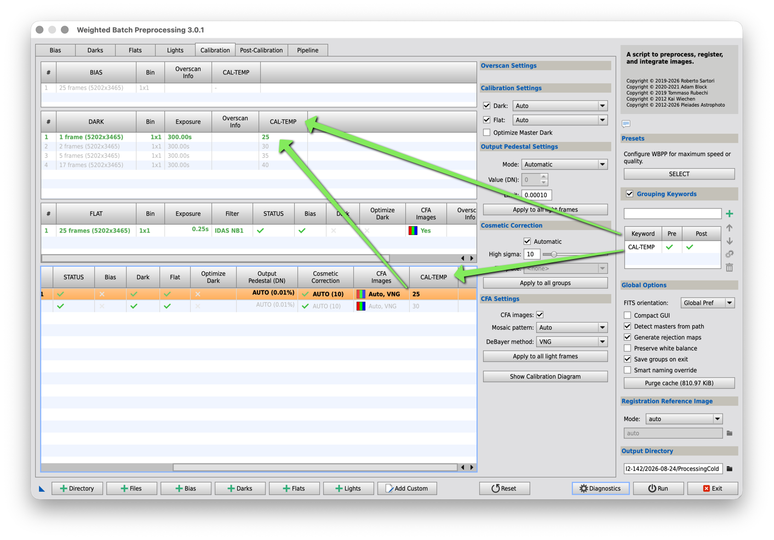Switch to the Flats tab

point(135,50)
